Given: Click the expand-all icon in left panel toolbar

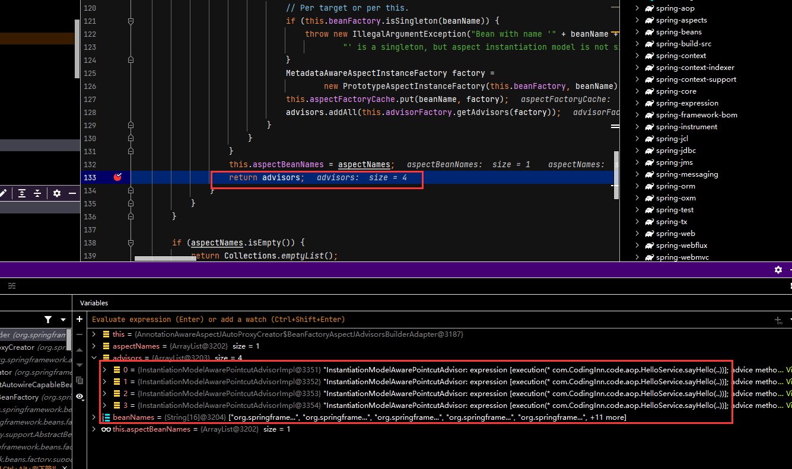Looking at the screenshot, I should click(22, 193).
